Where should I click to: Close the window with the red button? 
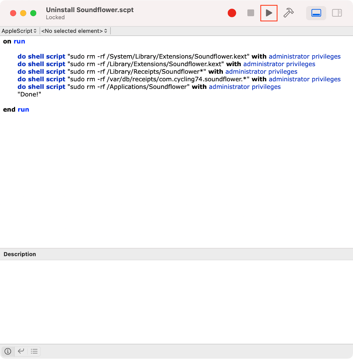pyautogui.click(x=13, y=13)
